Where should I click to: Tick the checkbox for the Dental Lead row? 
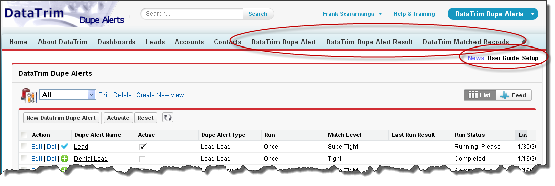(x=24, y=158)
